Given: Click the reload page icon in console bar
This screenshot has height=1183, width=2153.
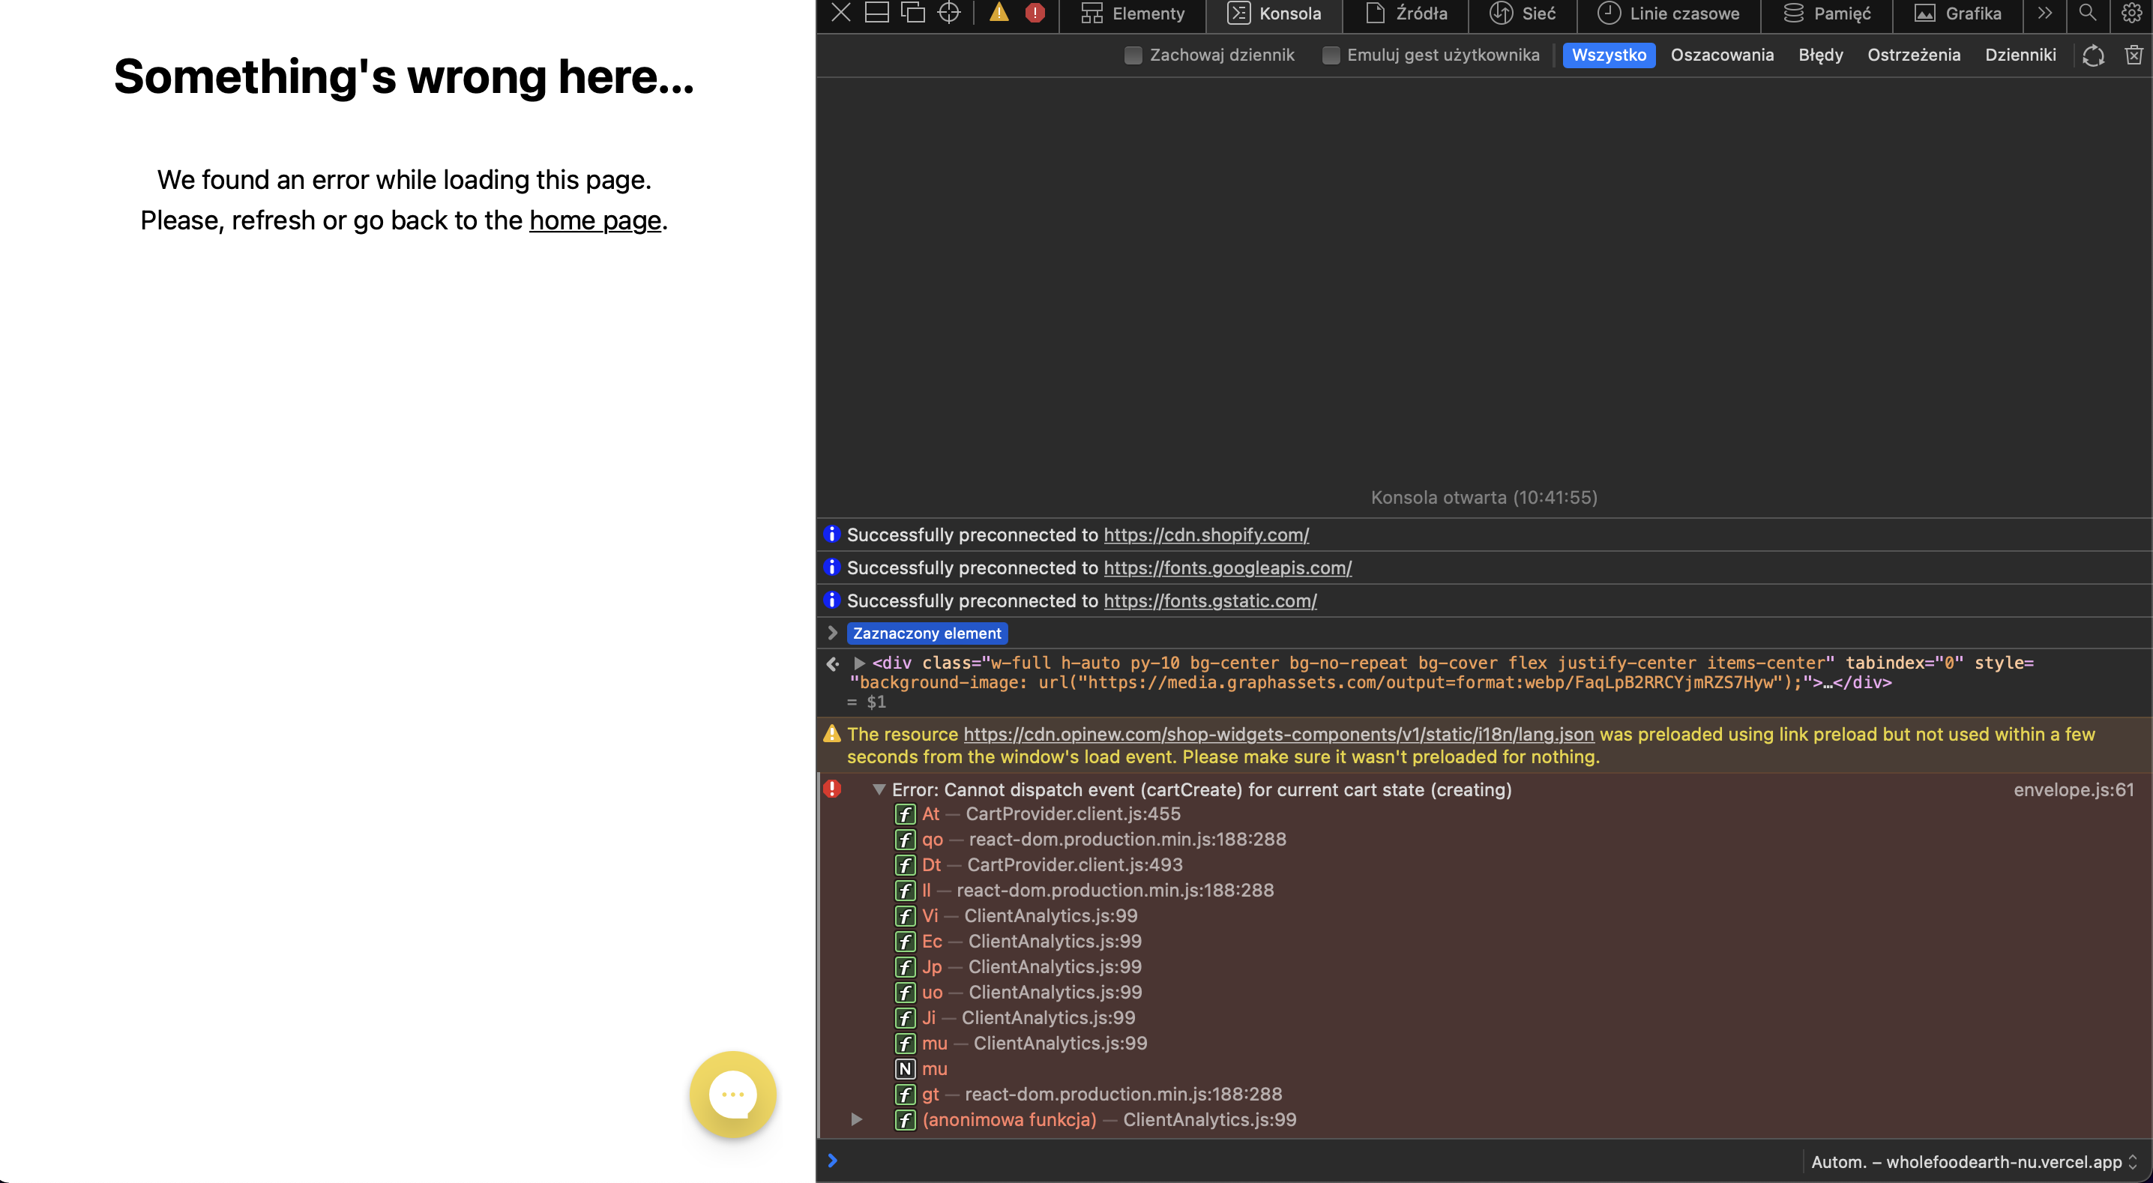Looking at the screenshot, I should coord(2093,55).
